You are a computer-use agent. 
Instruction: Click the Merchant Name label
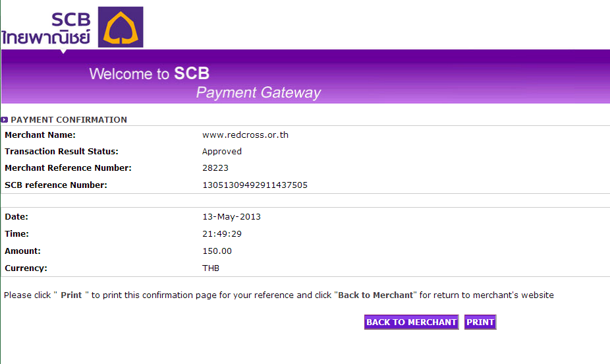[x=40, y=135]
